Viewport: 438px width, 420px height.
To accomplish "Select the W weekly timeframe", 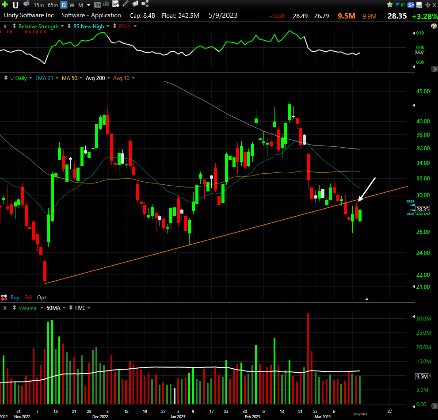I will pos(72,5).
